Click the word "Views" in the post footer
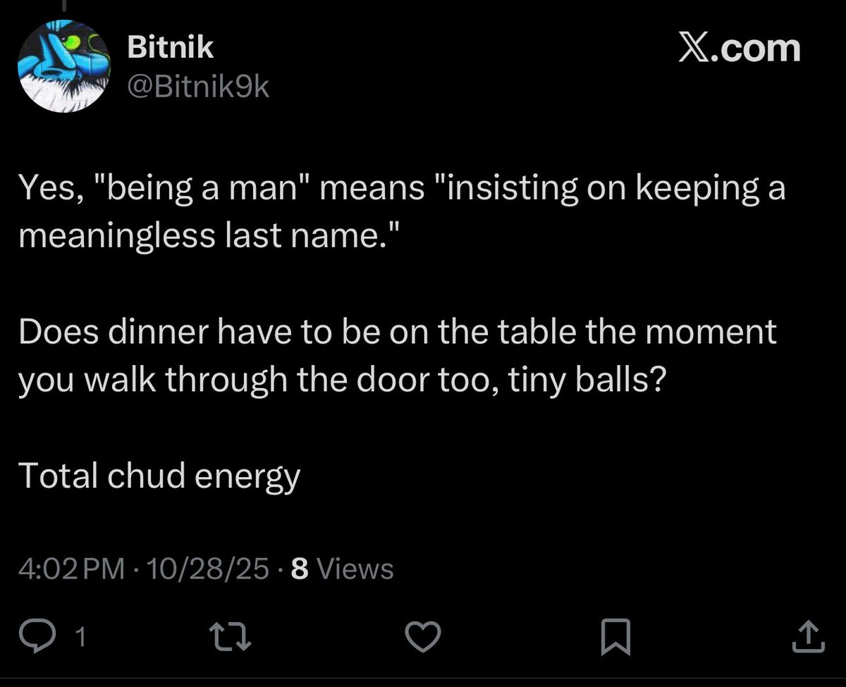 pos(355,568)
